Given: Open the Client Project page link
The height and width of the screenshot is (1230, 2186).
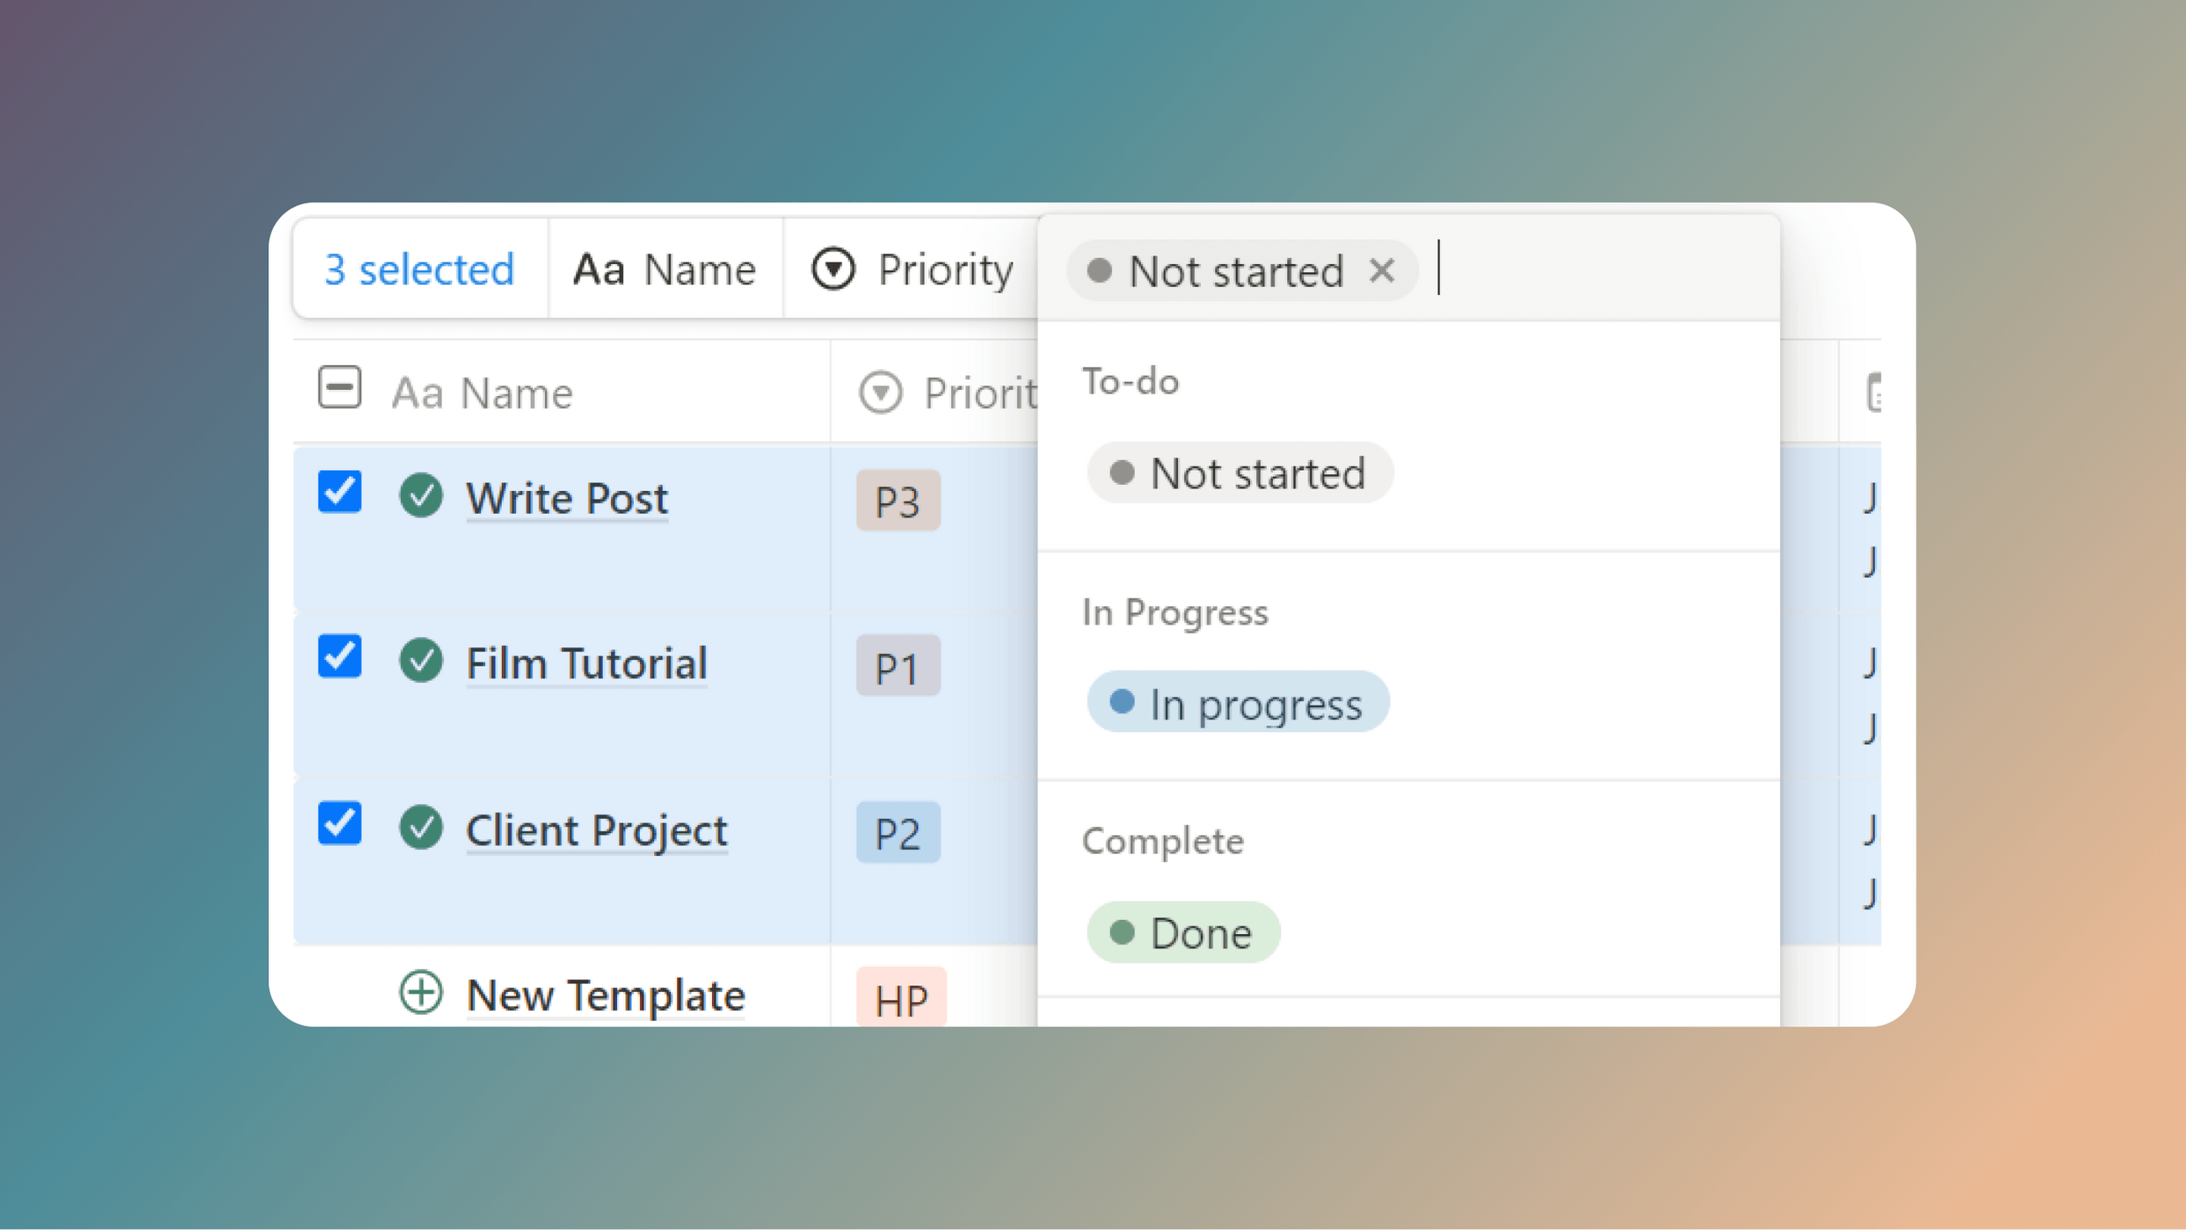Looking at the screenshot, I should coord(596,829).
